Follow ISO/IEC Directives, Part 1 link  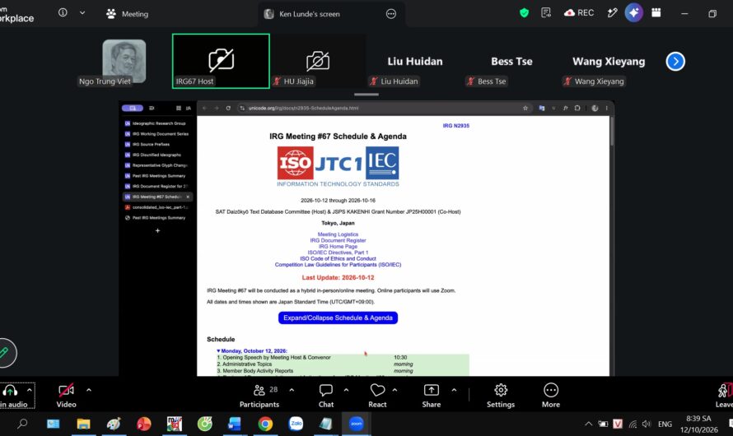click(x=338, y=253)
